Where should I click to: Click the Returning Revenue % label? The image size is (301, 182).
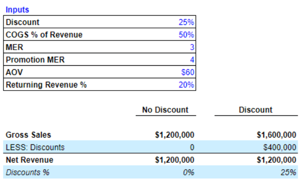coord(46,85)
